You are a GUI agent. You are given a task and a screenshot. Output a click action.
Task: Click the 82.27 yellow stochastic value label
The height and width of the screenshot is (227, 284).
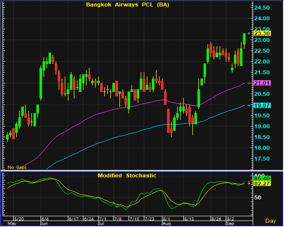(x=262, y=183)
